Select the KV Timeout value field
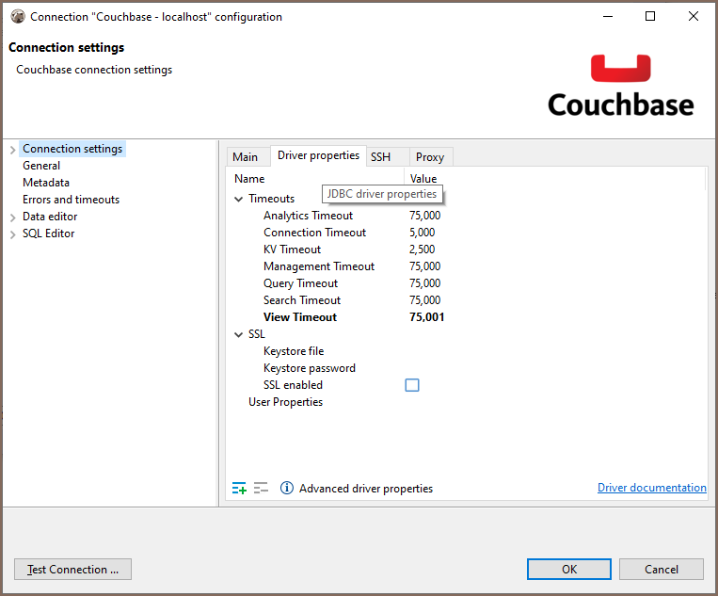This screenshot has height=596, width=718. pyautogui.click(x=423, y=250)
